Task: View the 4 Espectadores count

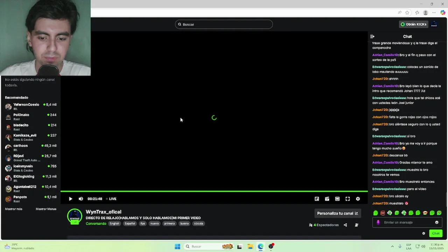Action: [324, 225]
